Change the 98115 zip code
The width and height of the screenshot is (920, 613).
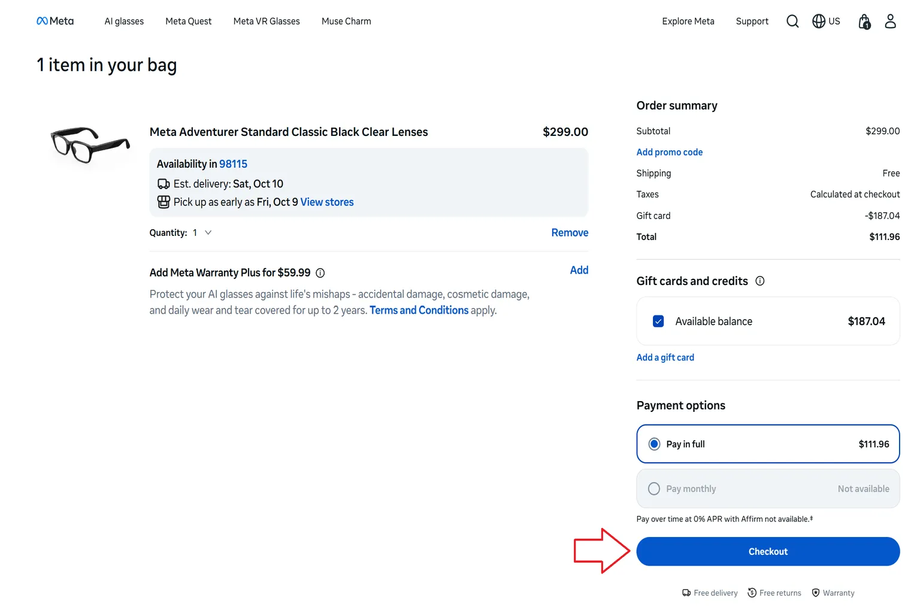point(233,164)
